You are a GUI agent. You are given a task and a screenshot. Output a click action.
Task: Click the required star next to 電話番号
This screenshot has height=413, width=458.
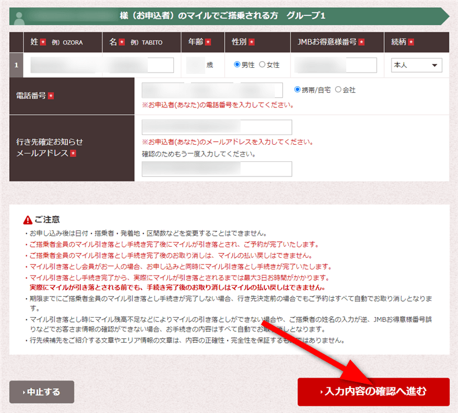51,96
